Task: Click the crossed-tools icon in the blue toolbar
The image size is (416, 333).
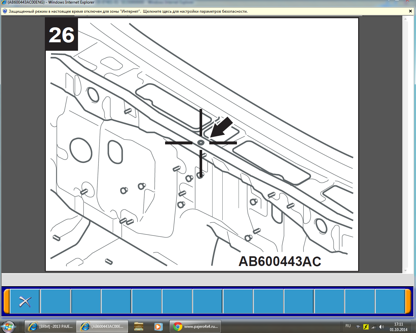Action: point(25,301)
